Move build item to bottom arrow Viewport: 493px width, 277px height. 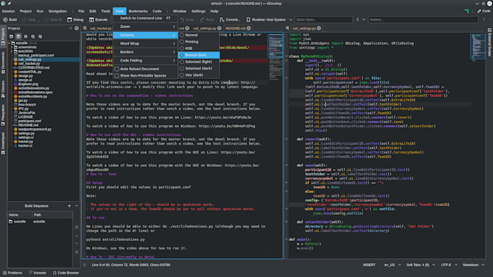76,252
